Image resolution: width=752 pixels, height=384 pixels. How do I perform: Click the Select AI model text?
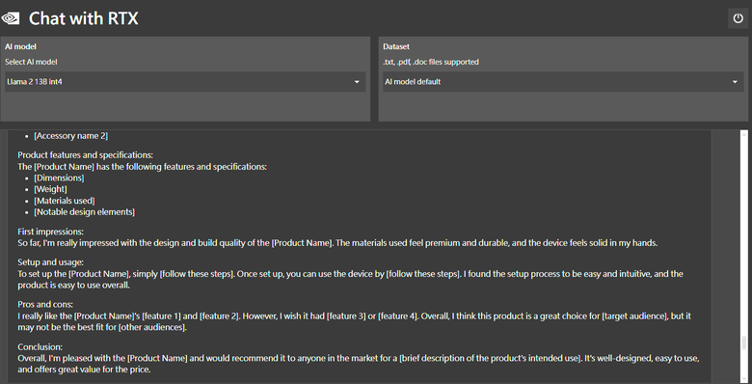[x=31, y=62]
